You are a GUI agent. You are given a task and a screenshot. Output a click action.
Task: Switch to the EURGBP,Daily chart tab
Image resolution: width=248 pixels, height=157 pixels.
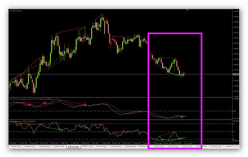tap(16, 147)
